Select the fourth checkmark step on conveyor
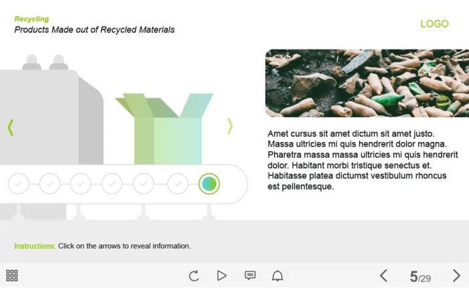 112,183
